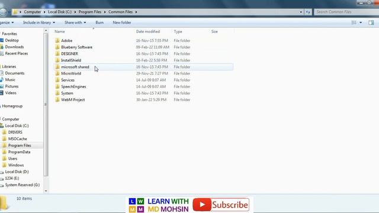Select Documents under Libraries

point(15,73)
